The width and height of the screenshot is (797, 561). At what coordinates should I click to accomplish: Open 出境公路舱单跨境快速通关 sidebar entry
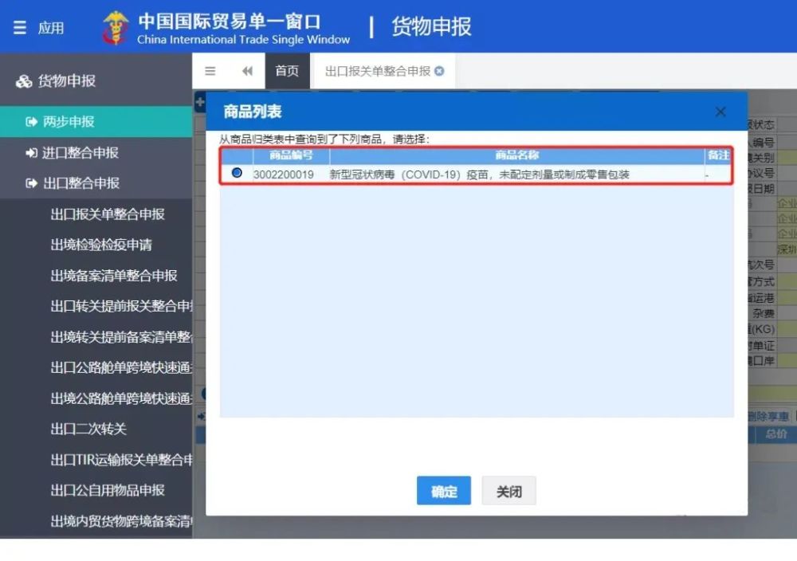(x=121, y=398)
